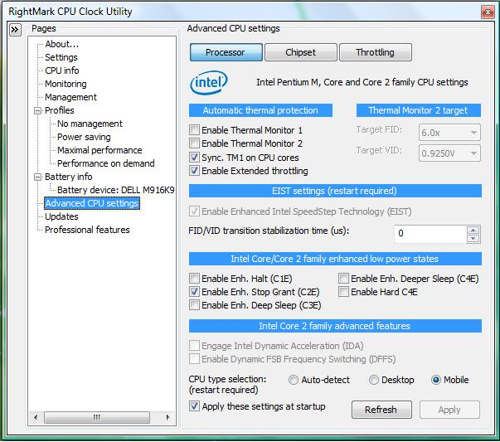500x442 pixels.
Task: Collapse the Profiles tree node
Action: [x=37, y=110]
